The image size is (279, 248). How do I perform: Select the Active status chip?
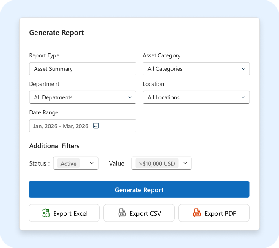coord(68,163)
